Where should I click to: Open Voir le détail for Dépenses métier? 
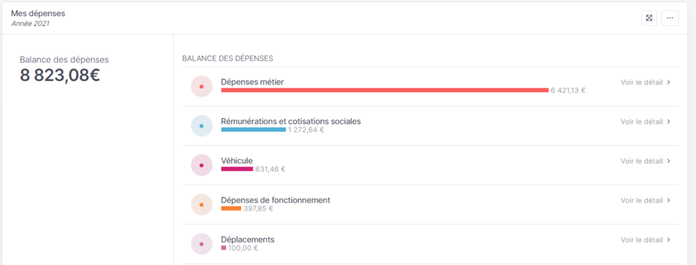pos(642,82)
